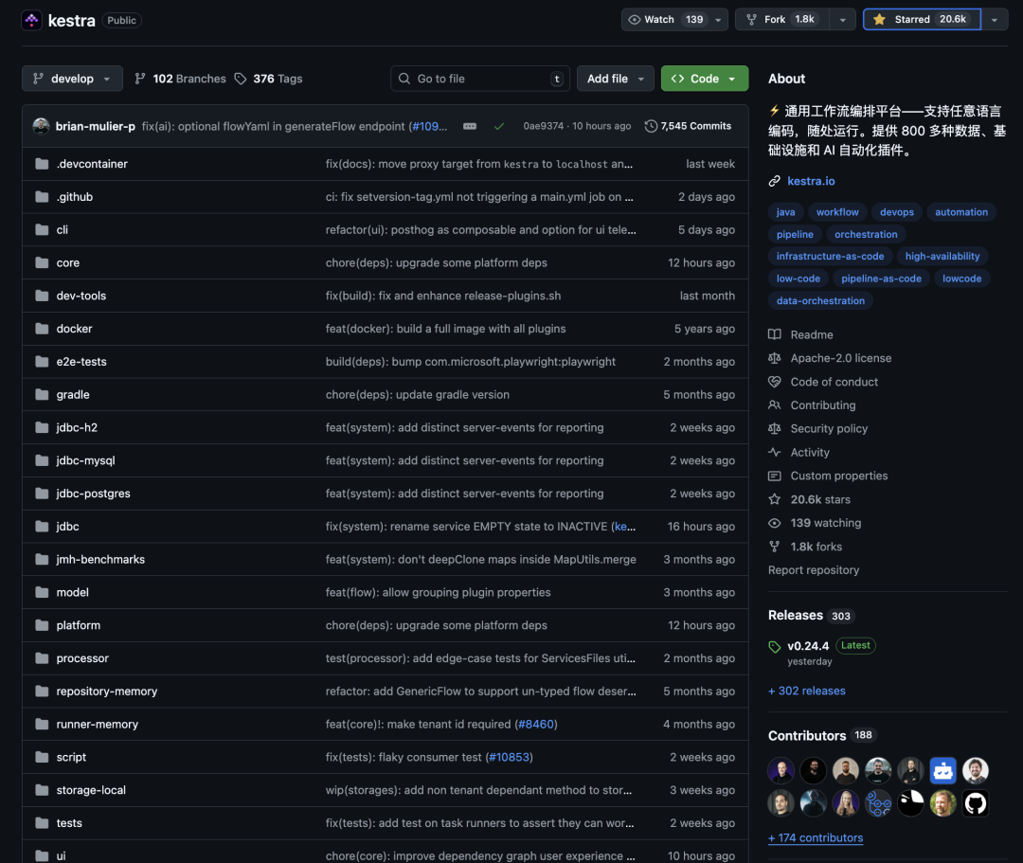Open the jmh-benchmarks folder

[x=100, y=560]
